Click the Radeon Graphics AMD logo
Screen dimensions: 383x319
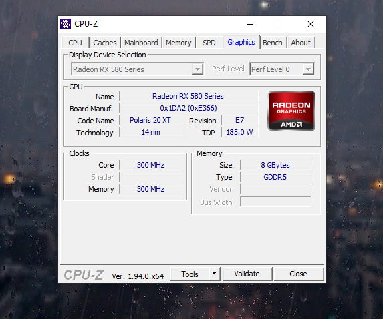pos(291,111)
